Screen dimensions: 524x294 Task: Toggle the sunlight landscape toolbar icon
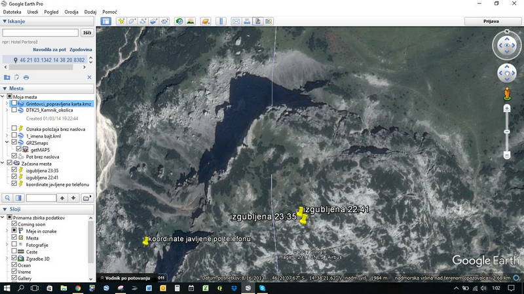(x=191, y=22)
